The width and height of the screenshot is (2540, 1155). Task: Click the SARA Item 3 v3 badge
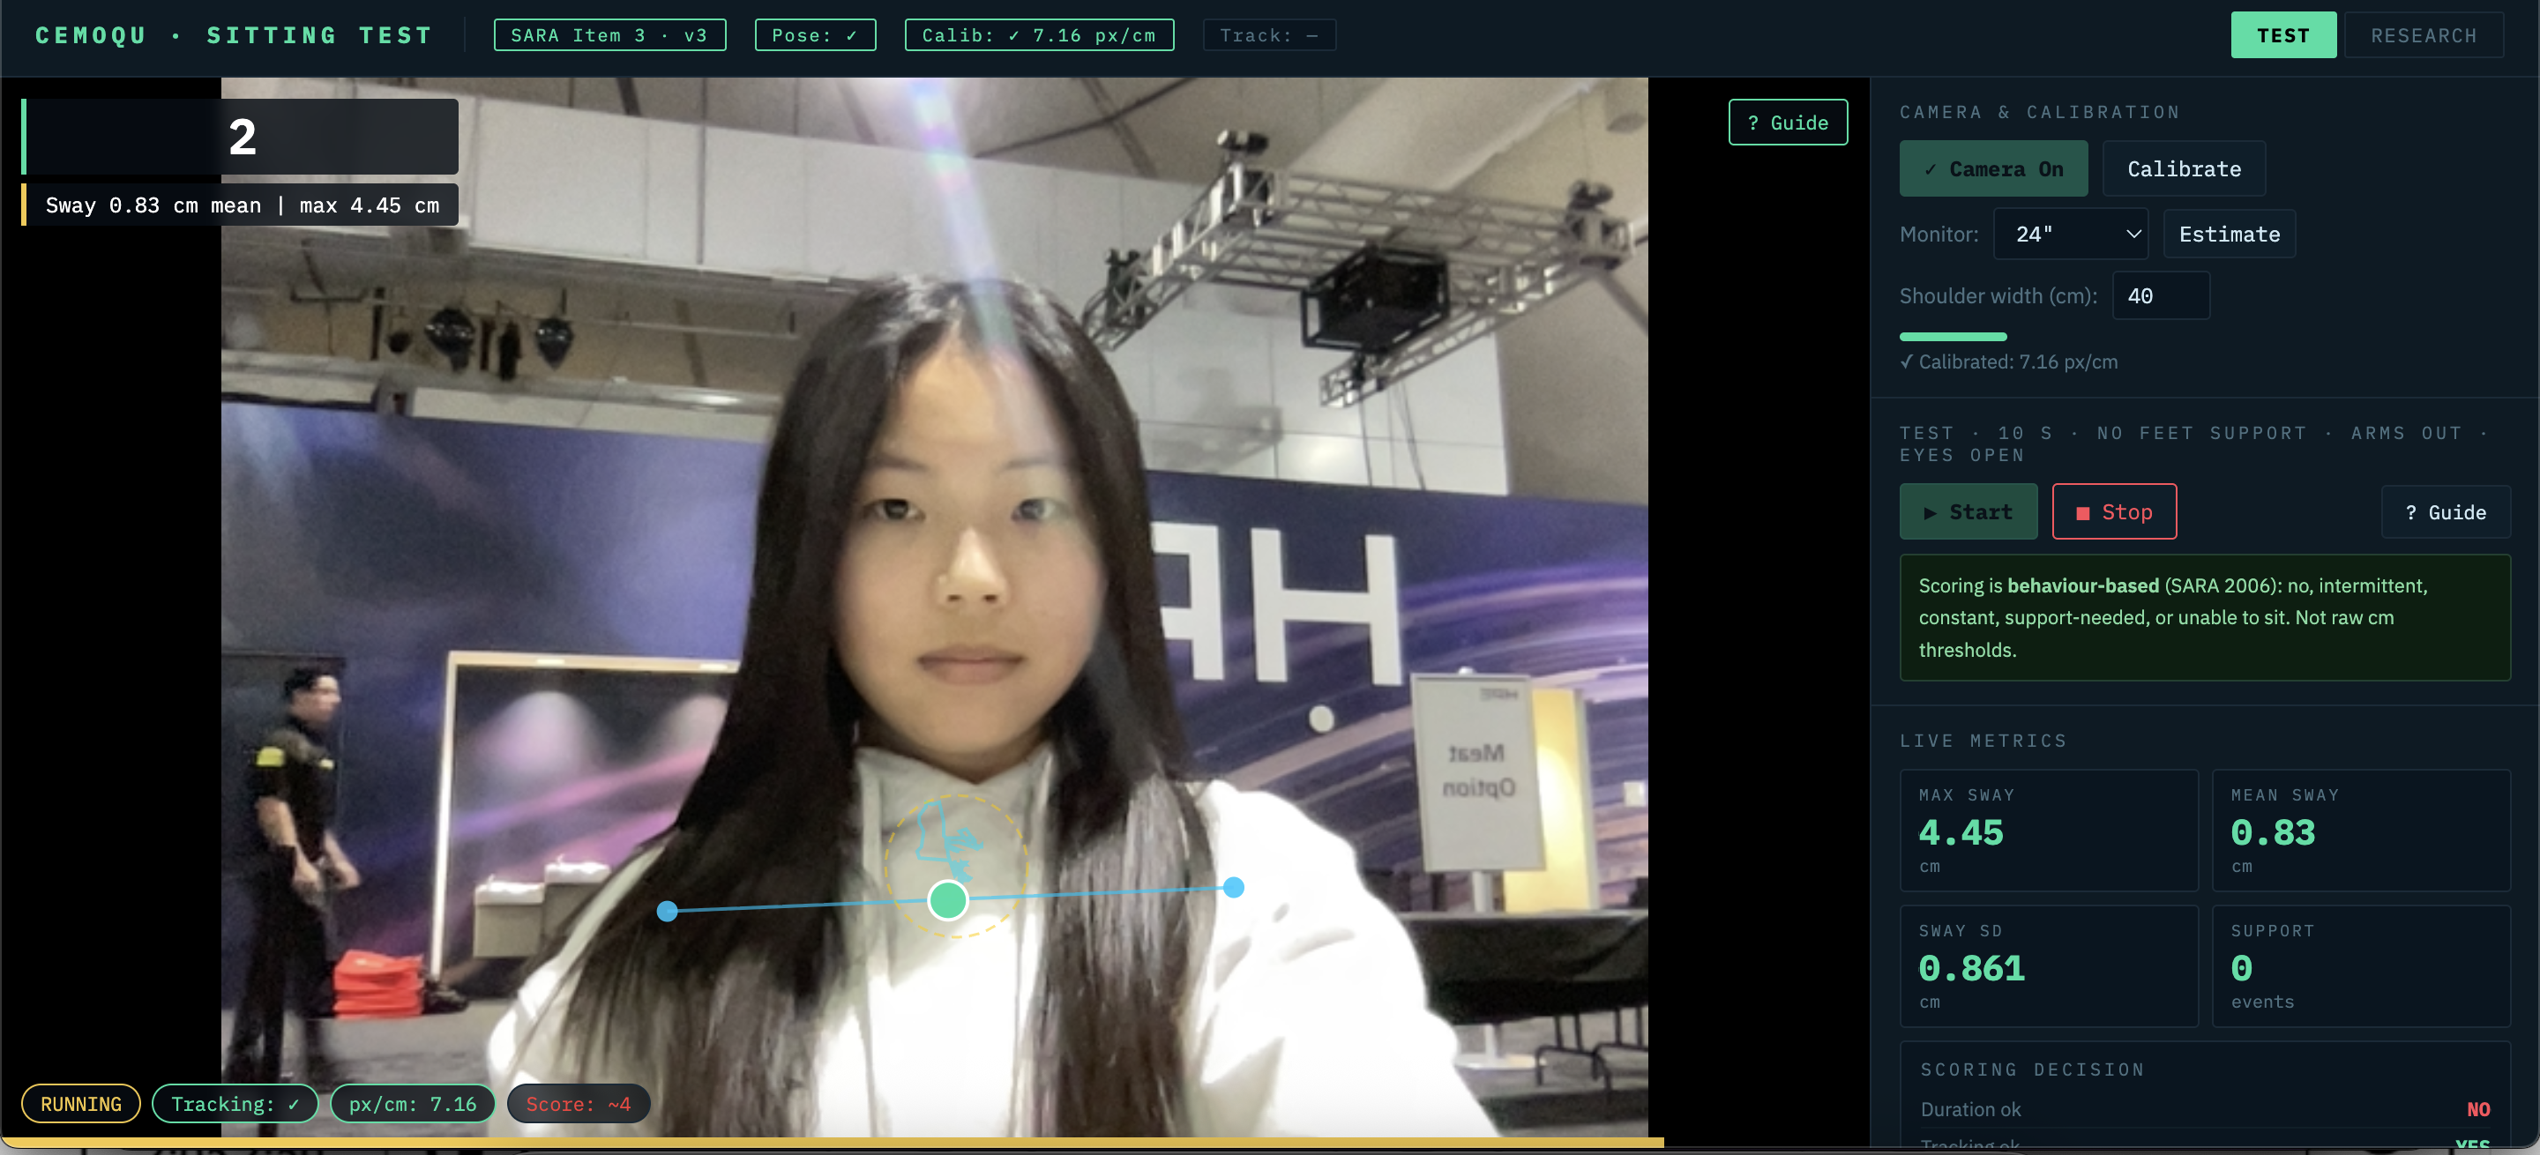[609, 35]
